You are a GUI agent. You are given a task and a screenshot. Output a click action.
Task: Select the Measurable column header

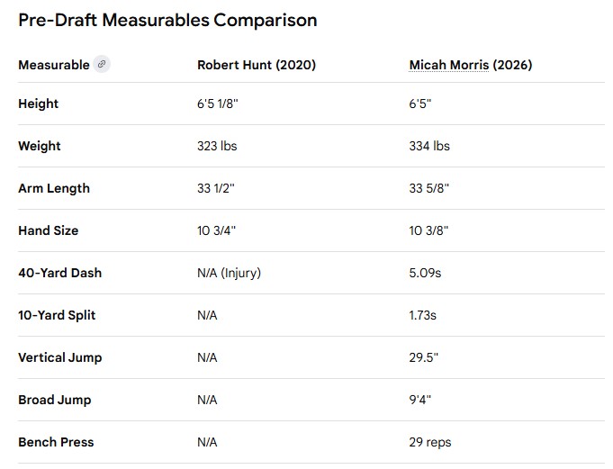[54, 65]
